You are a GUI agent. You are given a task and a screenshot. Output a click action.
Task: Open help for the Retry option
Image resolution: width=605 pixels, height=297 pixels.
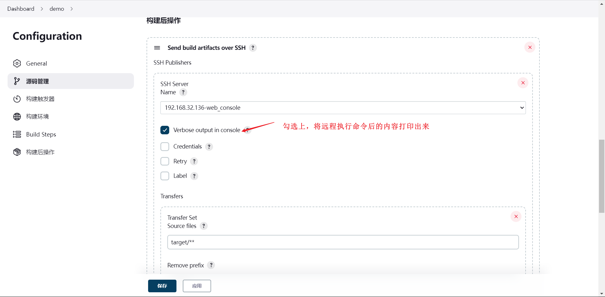click(x=194, y=161)
